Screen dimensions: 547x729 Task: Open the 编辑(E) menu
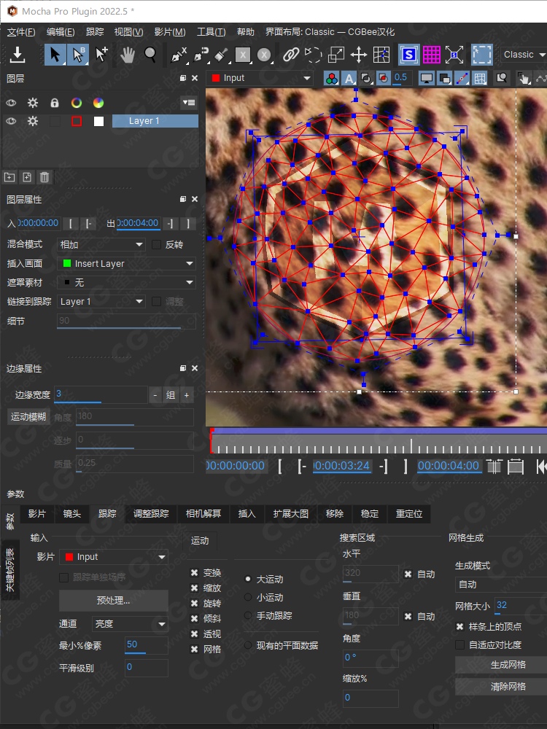click(x=61, y=32)
